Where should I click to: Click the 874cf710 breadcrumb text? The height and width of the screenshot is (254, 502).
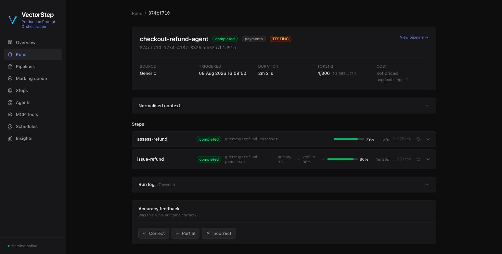coord(159,13)
